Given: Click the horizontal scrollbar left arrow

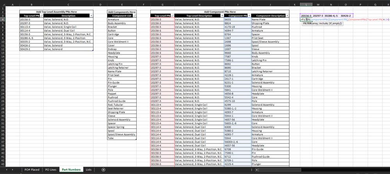Looking at the screenshot, I should tap(256, 170).
